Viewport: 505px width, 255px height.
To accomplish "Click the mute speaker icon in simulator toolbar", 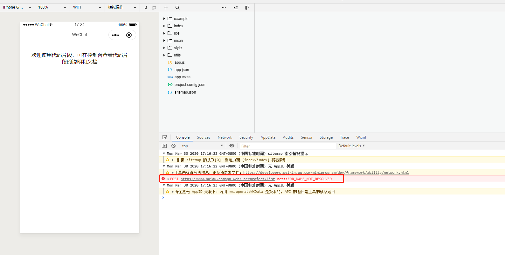I will click(x=146, y=8).
